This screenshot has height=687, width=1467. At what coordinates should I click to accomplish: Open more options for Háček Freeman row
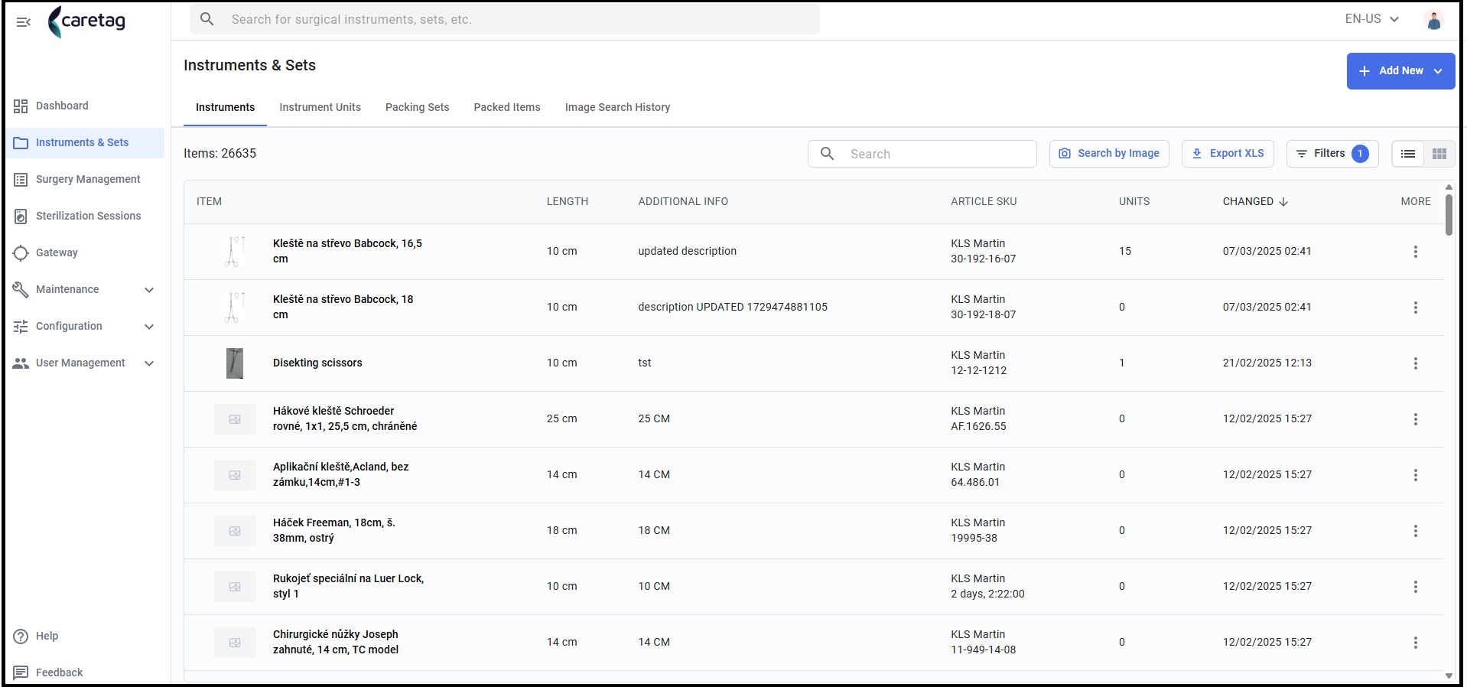click(1415, 531)
